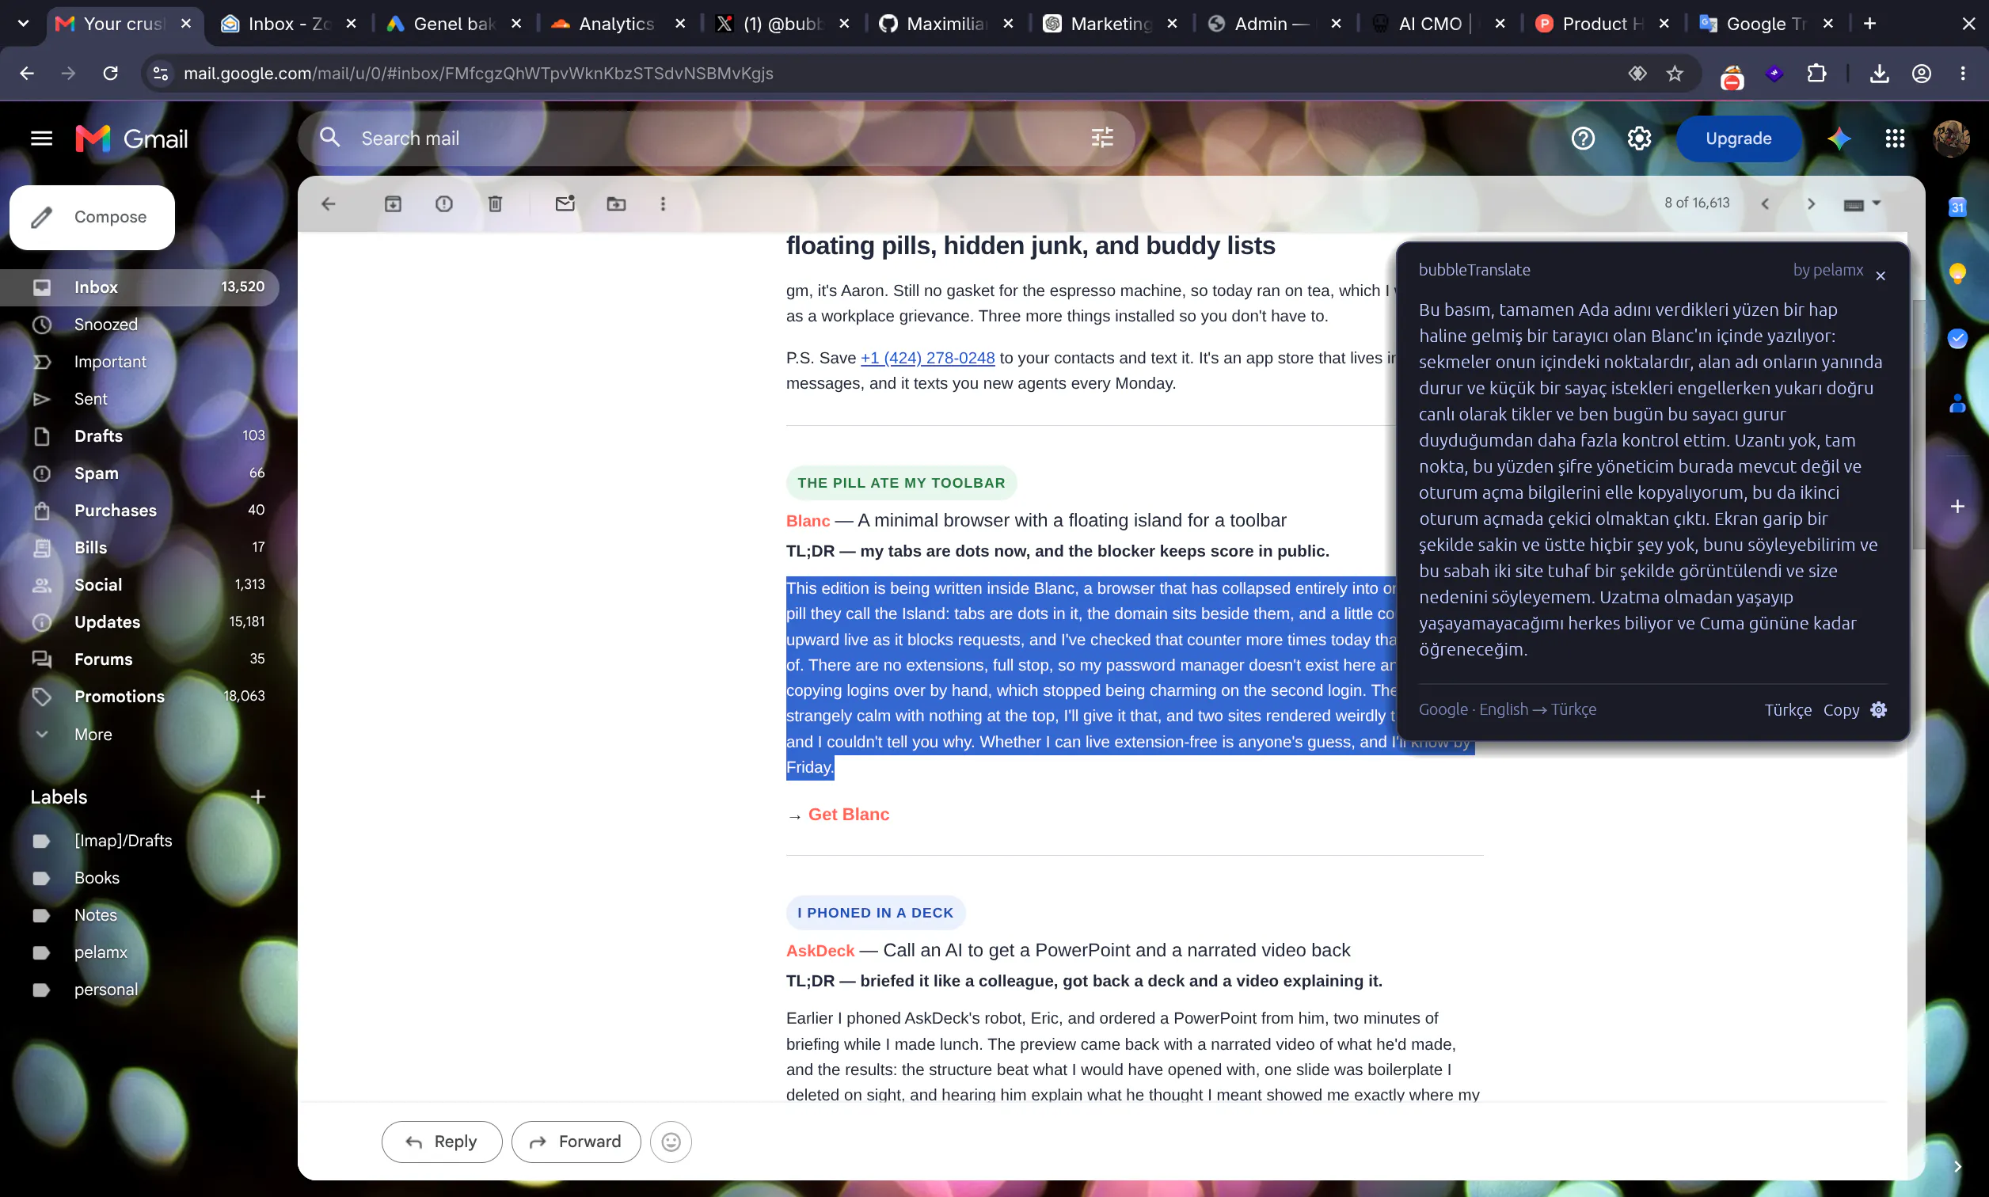Open bubbleTranslate settings gear
Image resolution: width=1989 pixels, height=1197 pixels.
pos(1878,710)
